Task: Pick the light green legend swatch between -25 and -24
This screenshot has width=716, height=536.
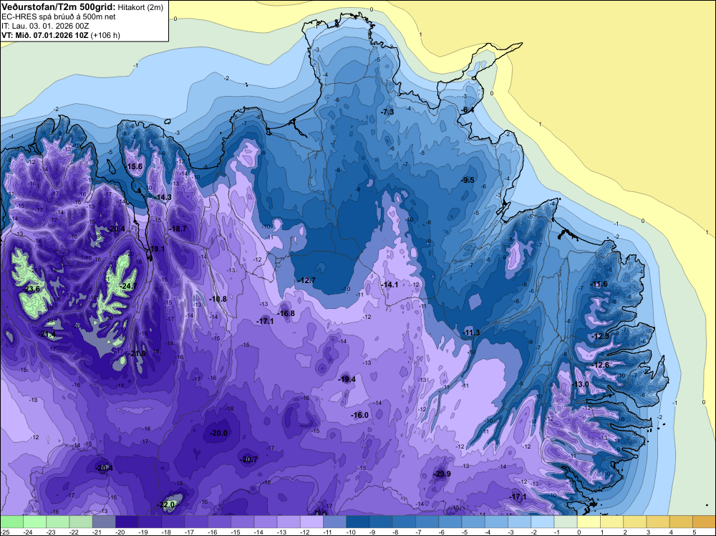Action: coord(11,522)
